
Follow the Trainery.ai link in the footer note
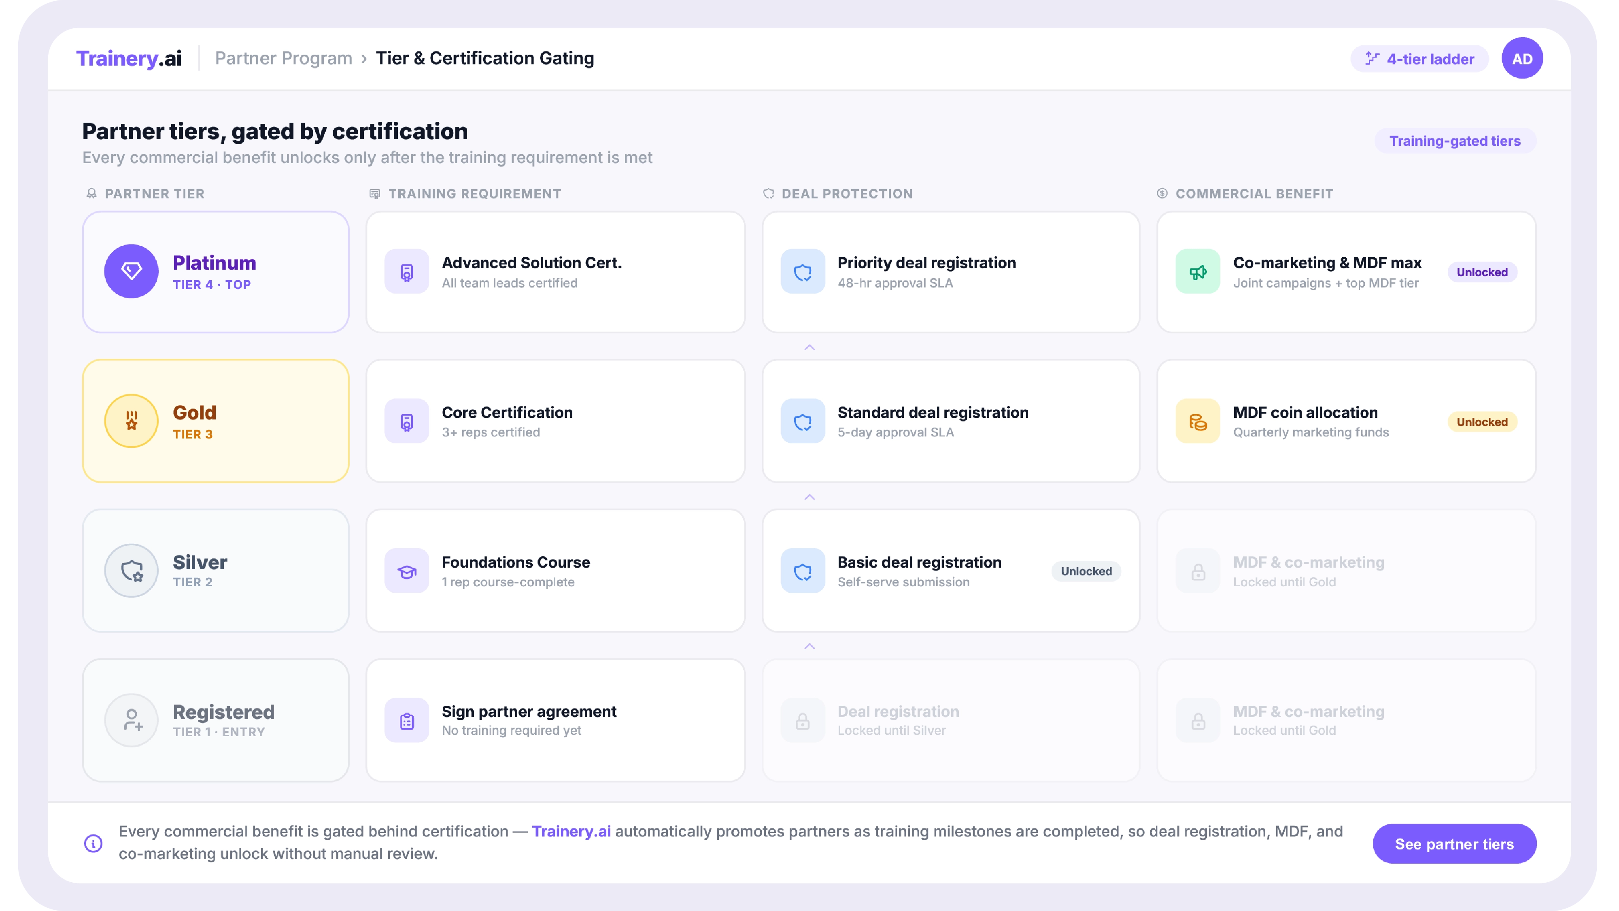point(571,831)
